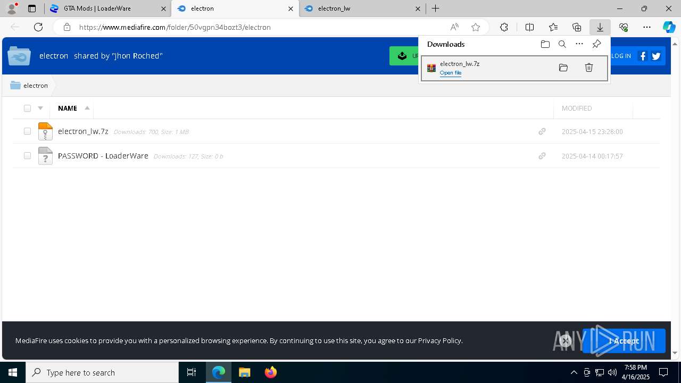Toggle the select-all files checkbox
Viewport: 681px width, 383px height.
(27, 108)
